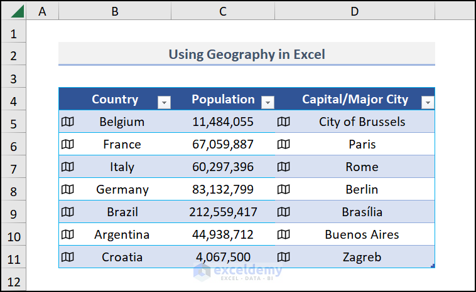Screen dimensions: 476x292
Task: Click the geography map icon beside Belgium
Action: click(67, 122)
